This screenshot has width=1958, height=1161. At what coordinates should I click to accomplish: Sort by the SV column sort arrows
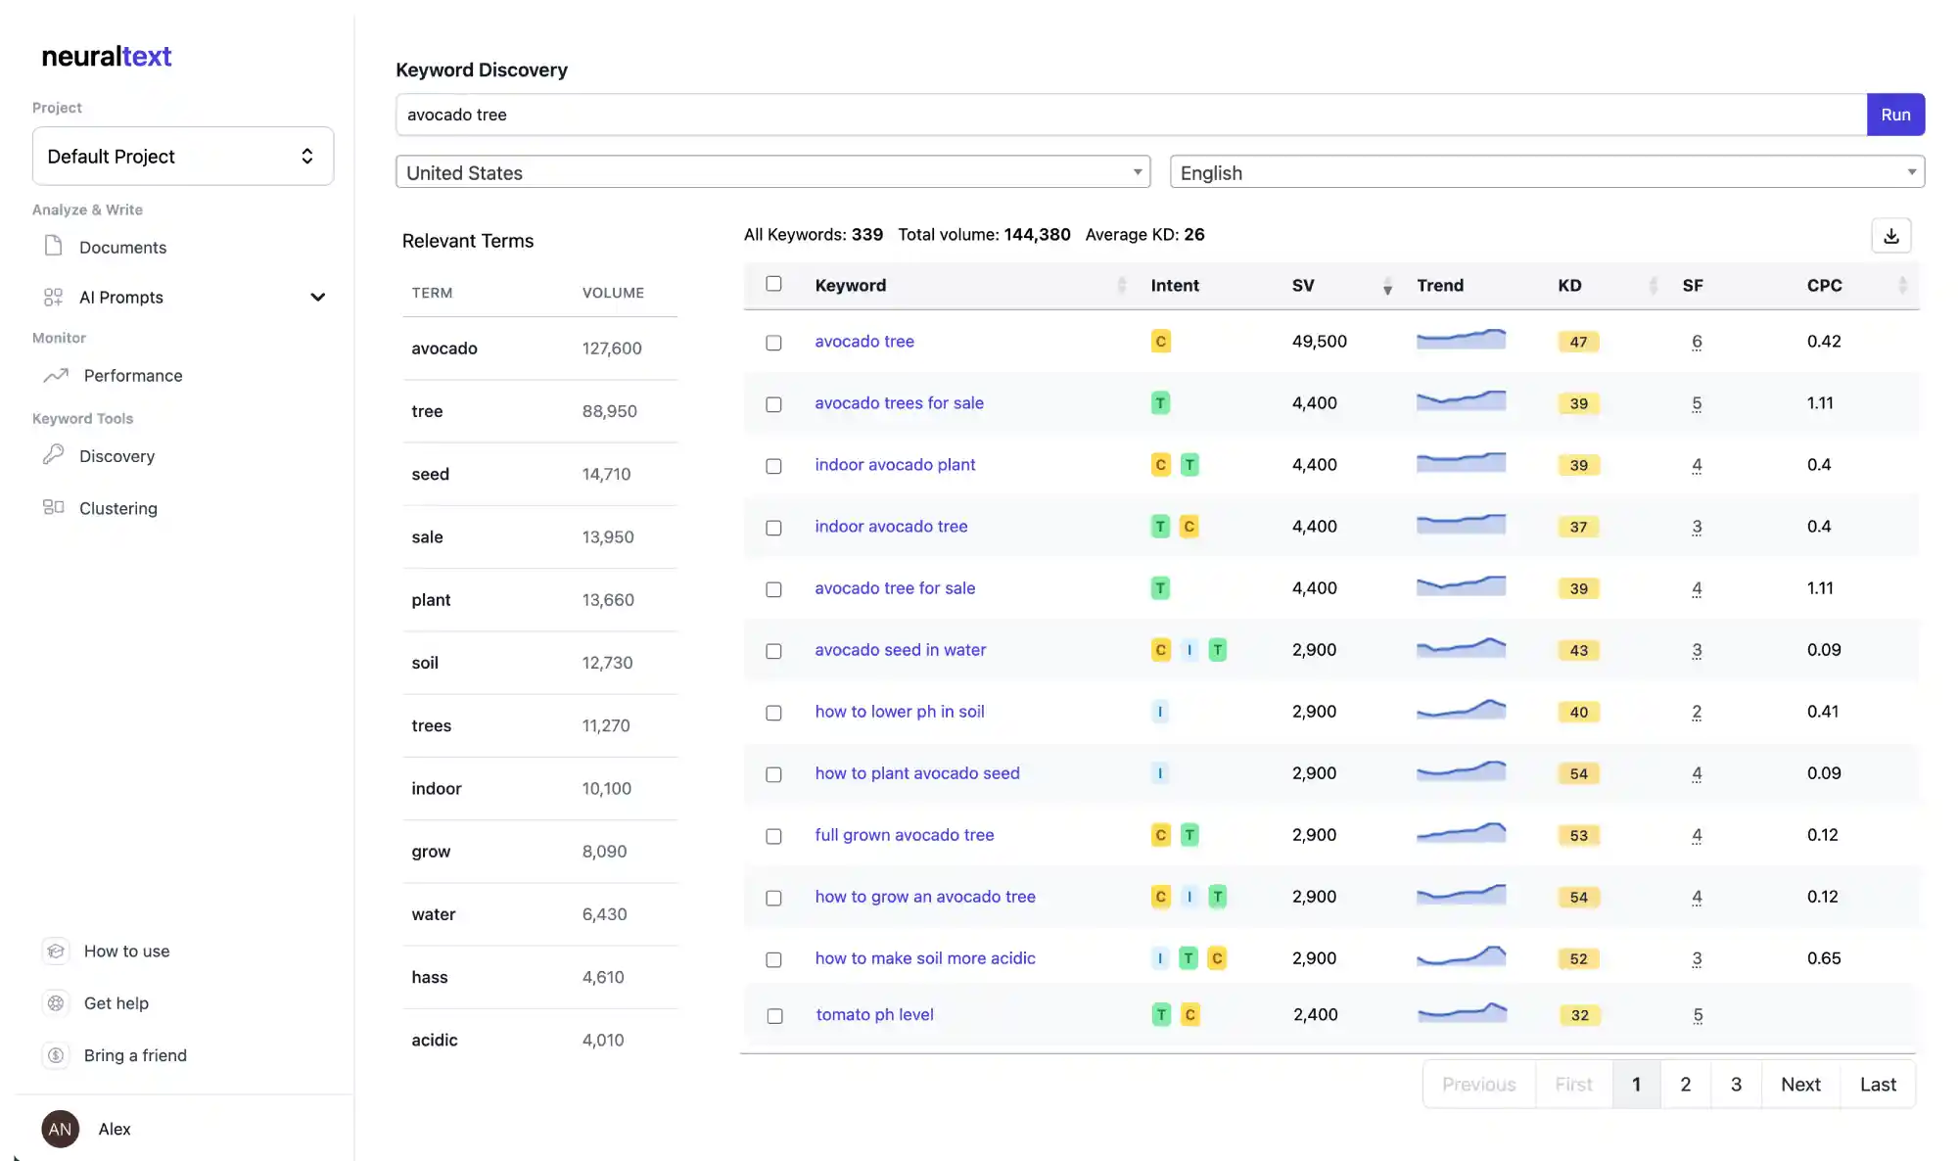coord(1387,285)
